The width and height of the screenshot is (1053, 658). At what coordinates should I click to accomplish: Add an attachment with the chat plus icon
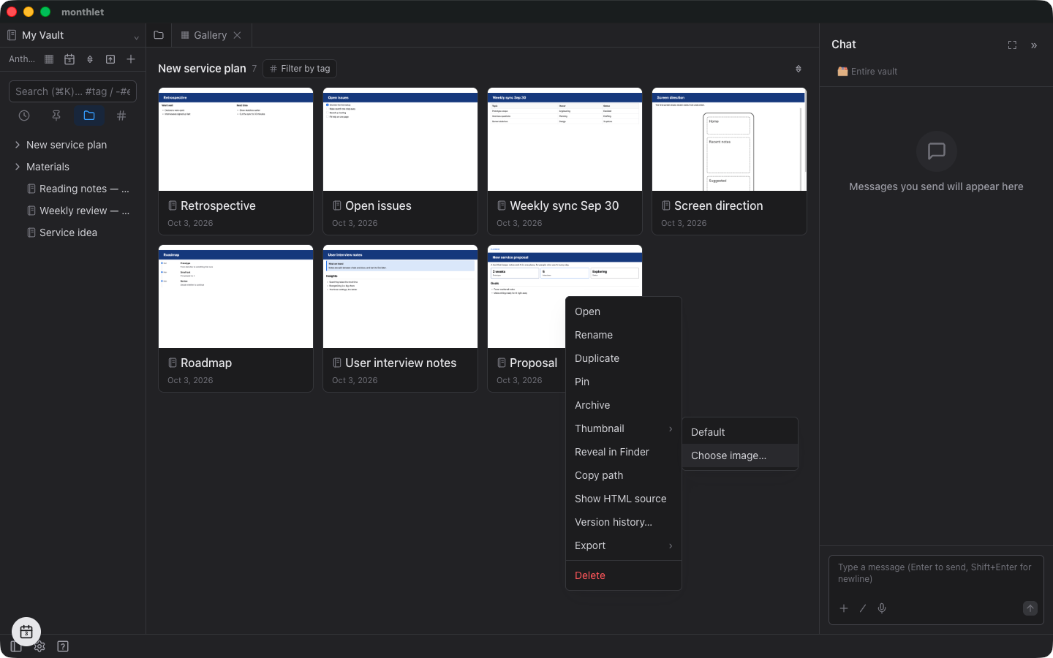844,608
